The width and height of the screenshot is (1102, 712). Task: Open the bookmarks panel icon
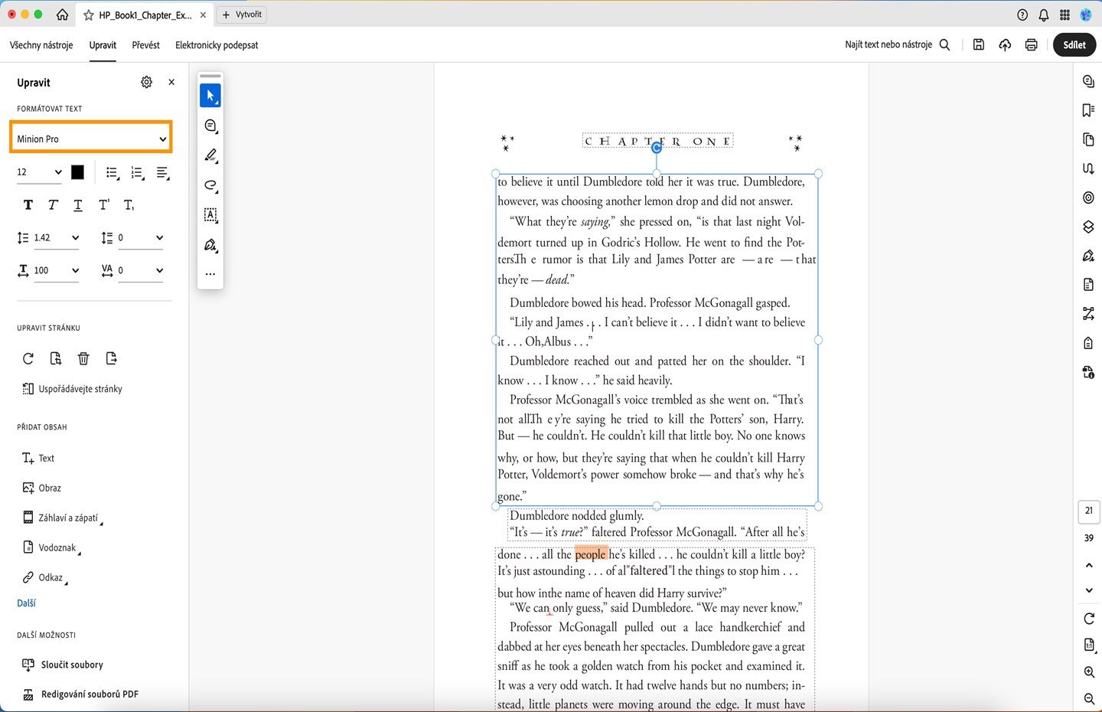[x=1088, y=111]
